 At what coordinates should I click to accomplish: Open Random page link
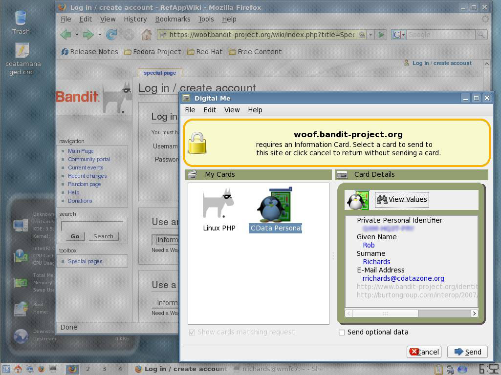coord(85,184)
